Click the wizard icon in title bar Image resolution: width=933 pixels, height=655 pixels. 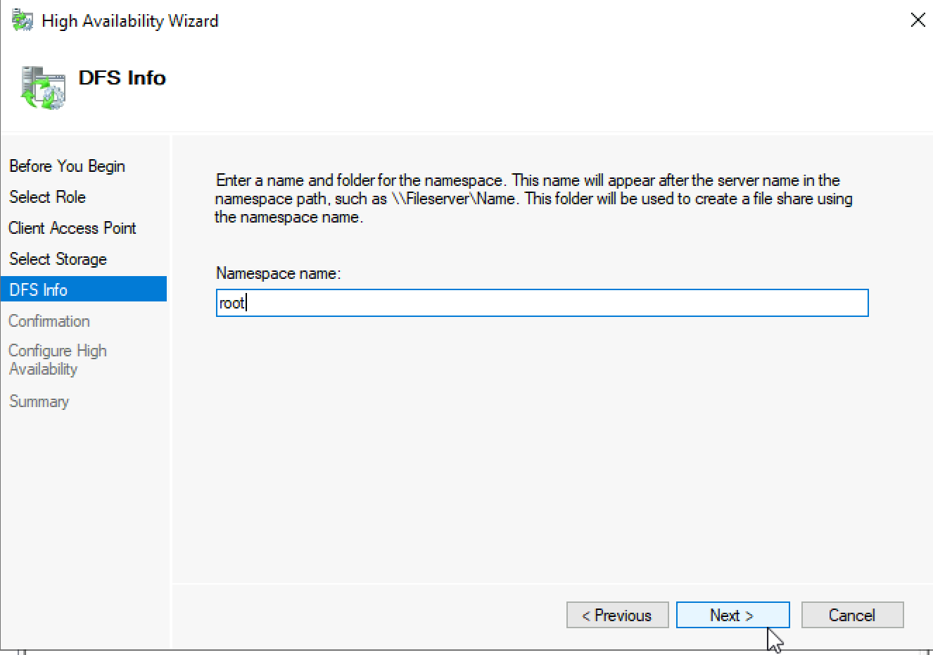pyautogui.click(x=23, y=20)
